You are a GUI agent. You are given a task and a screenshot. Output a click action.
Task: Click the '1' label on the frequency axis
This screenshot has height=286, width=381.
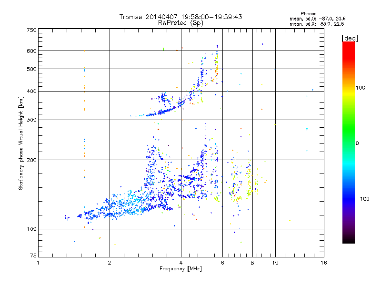[x=38, y=263]
